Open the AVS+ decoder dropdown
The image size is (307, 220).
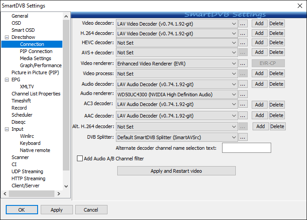pos(177,53)
